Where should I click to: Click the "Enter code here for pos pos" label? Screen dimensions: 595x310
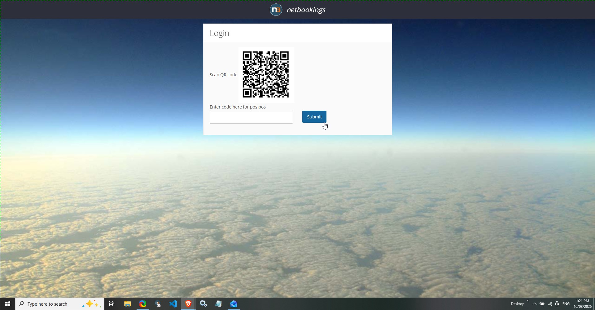pyautogui.click(x=238, y=107)
